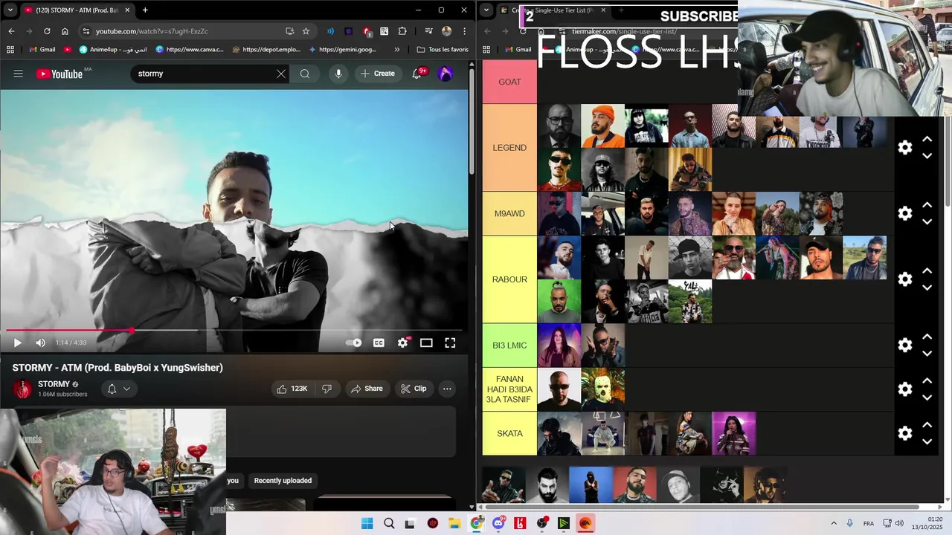Toggle closed captions on the video
This screenshot has height=535, width=952.
[379, 343]
